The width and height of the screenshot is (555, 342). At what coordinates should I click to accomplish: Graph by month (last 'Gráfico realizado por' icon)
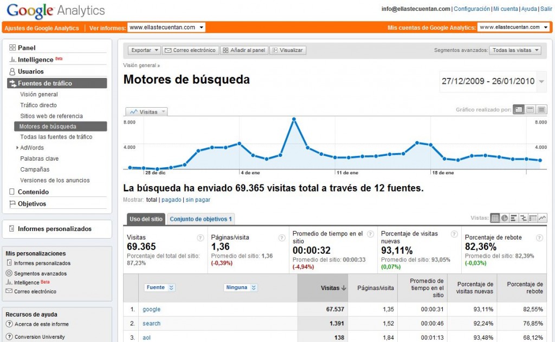click(x=541, y=109)
